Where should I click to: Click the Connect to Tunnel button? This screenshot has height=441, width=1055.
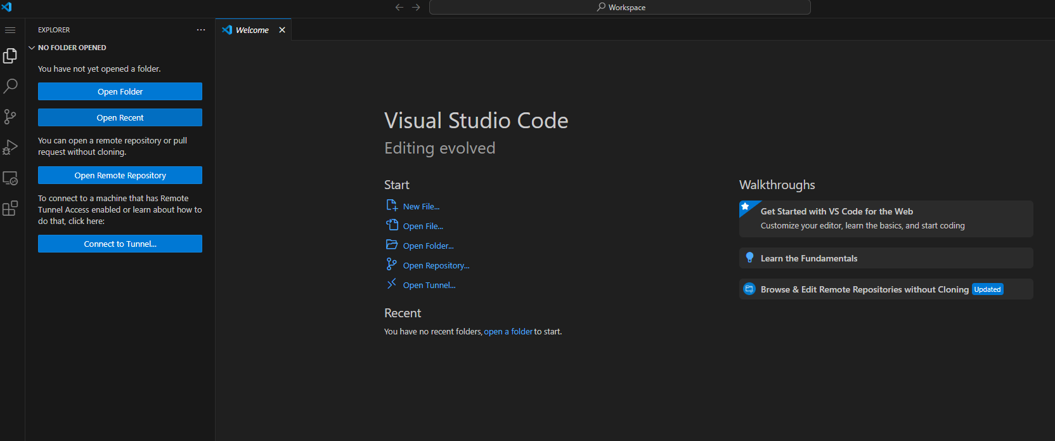pyautogui.click(x=120, y=244)
